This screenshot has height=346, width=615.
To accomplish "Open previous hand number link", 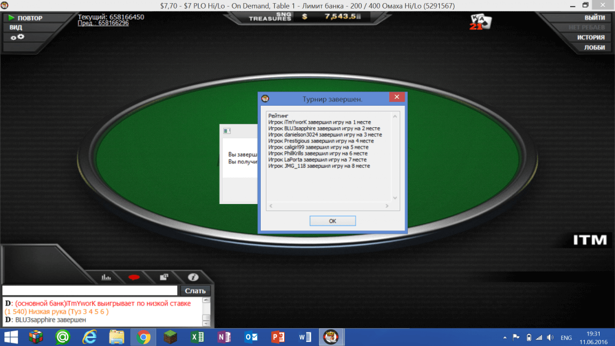I will point(103,23).
